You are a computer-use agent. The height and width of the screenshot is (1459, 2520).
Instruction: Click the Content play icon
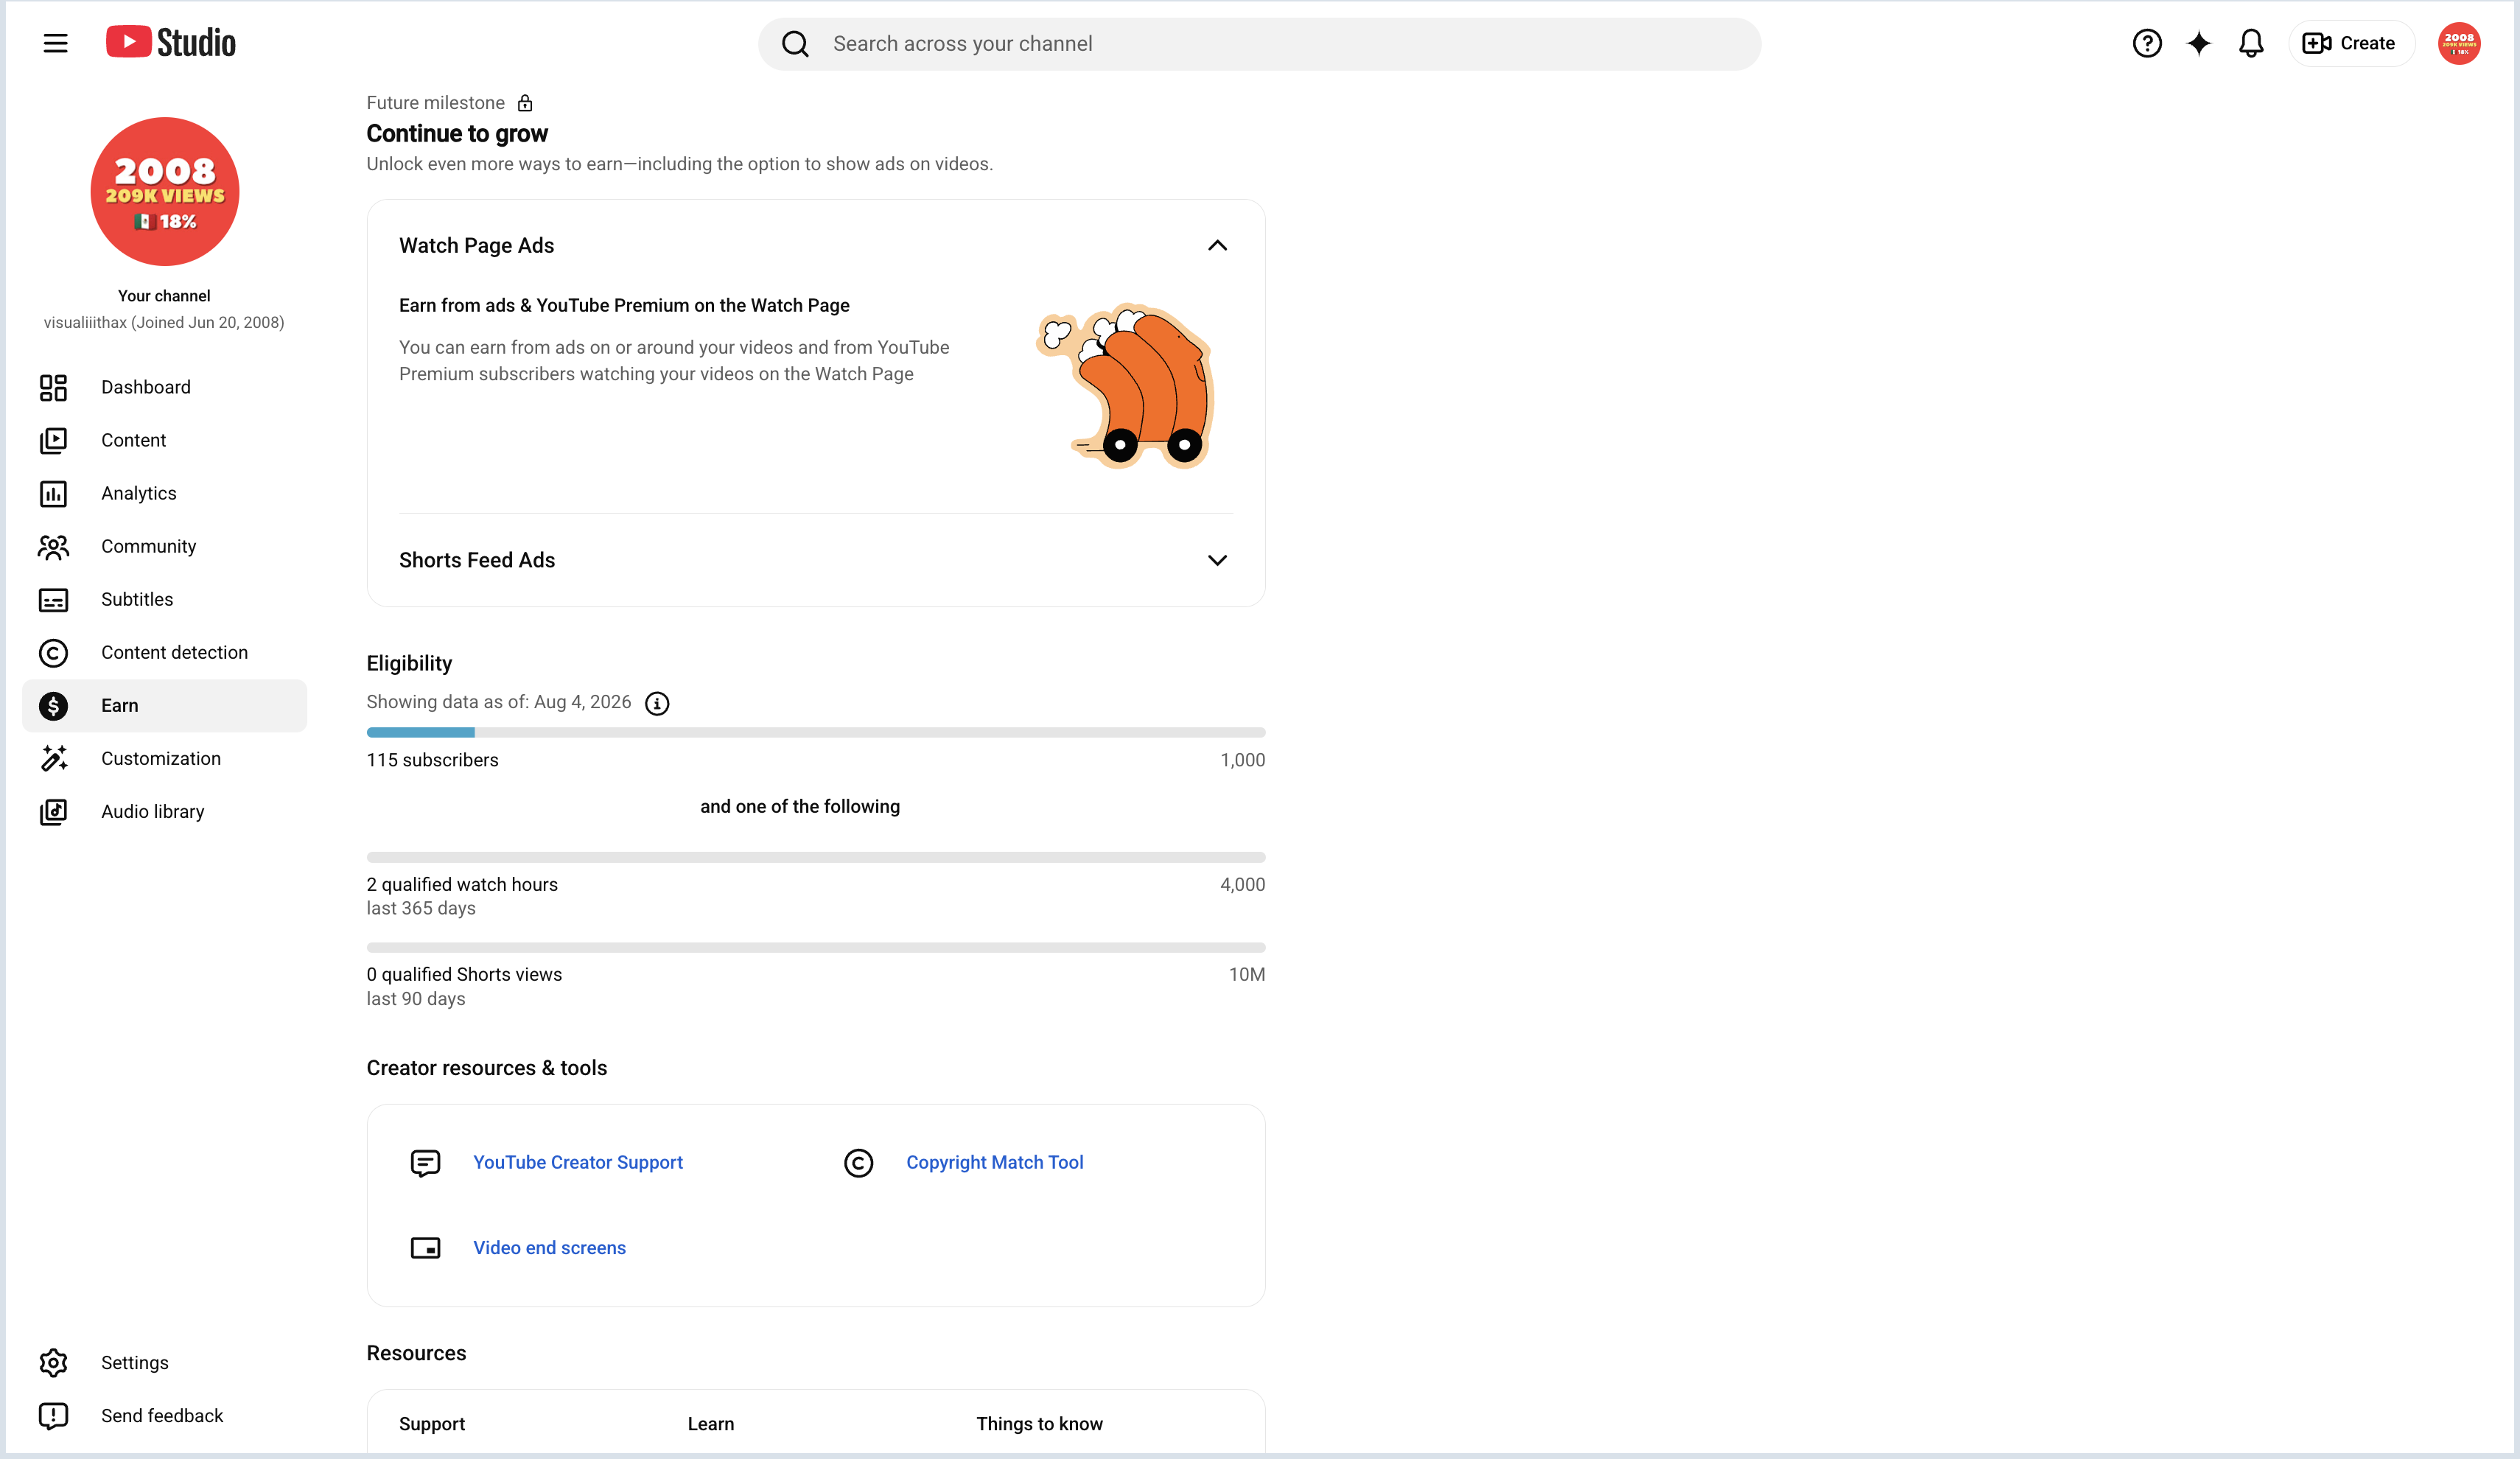[53, 440]
